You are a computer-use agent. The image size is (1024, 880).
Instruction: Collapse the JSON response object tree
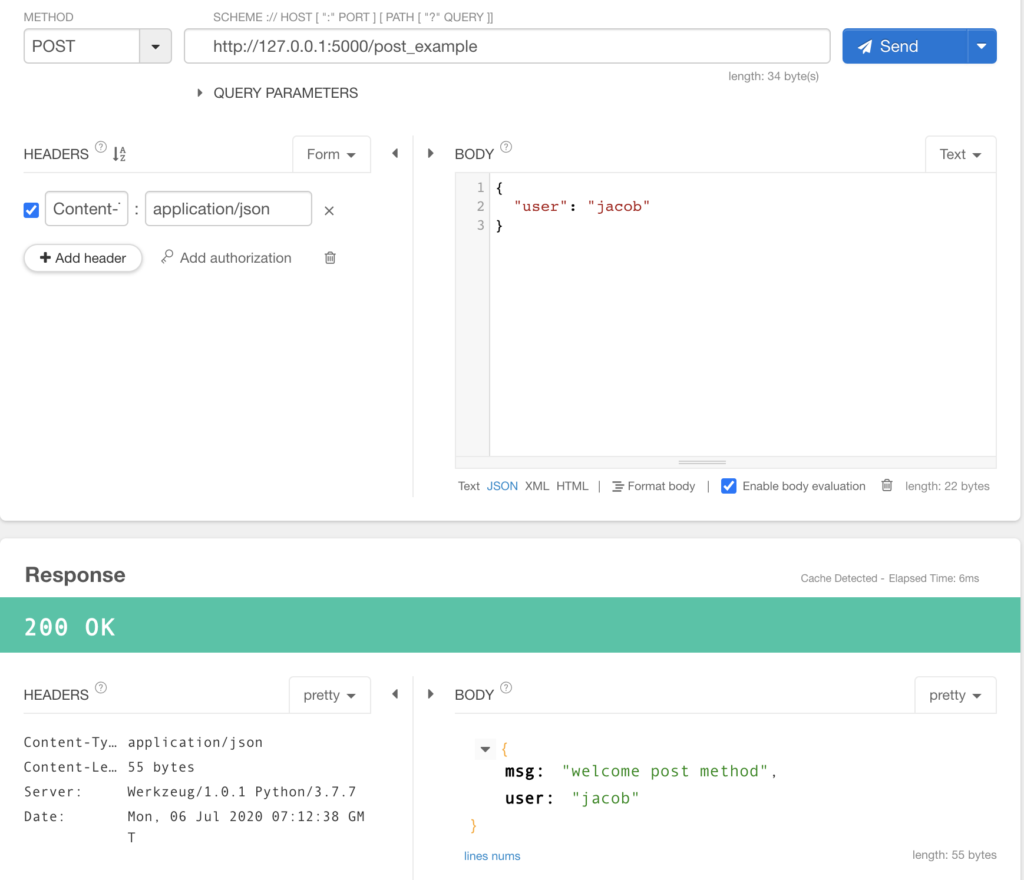point(485,749)
